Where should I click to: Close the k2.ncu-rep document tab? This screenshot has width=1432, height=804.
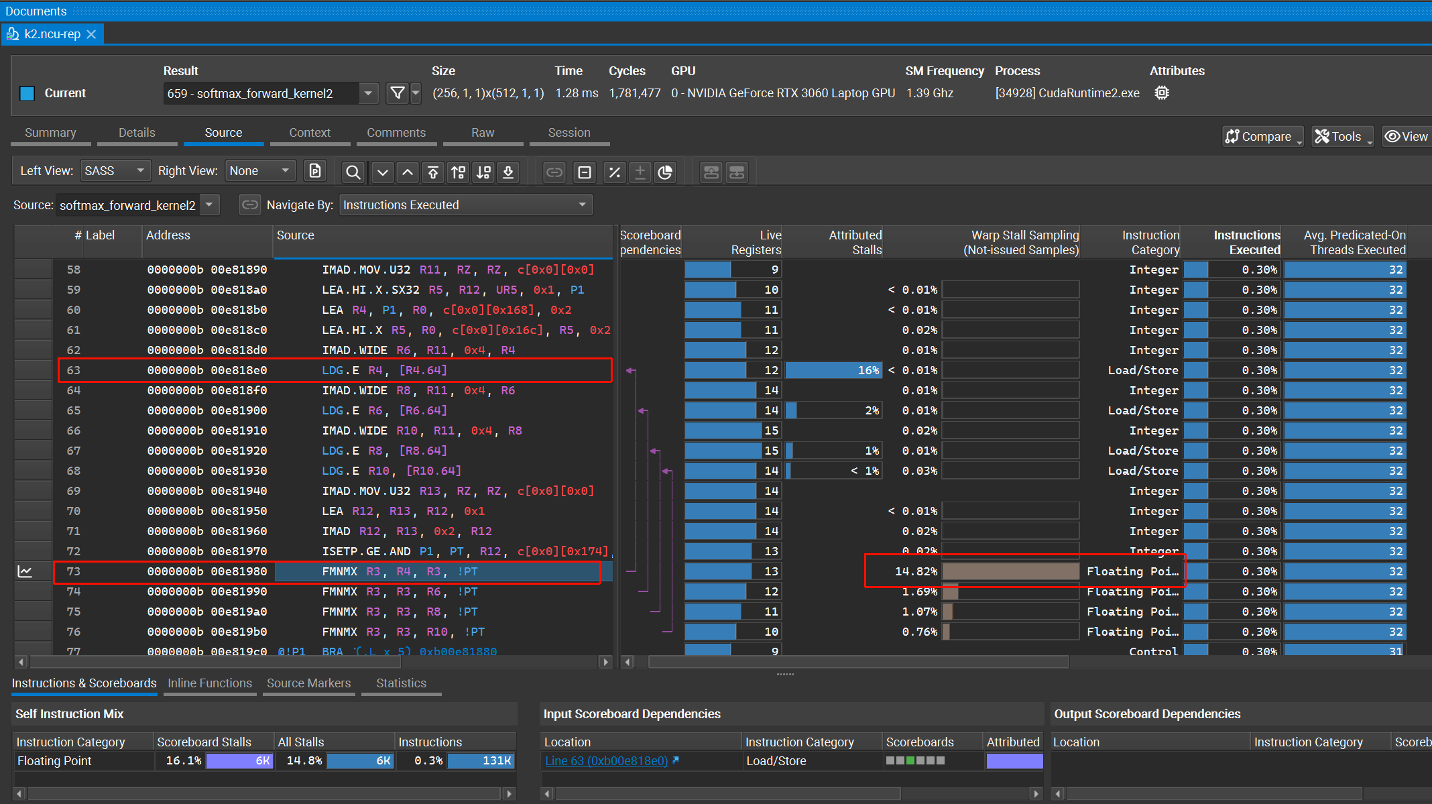coord(92,34)
